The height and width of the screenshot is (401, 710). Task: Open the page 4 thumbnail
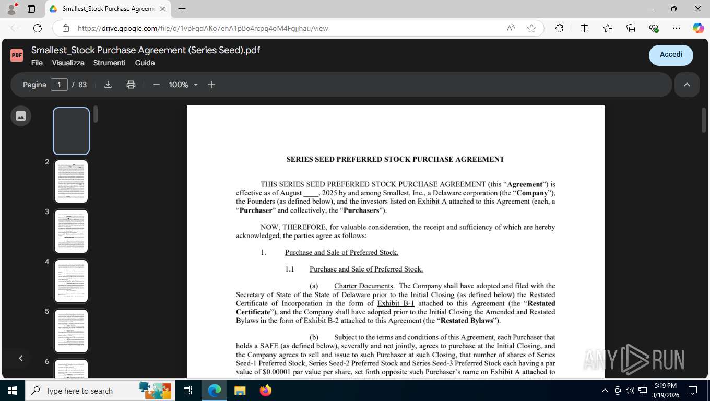(x=72, y=281)
